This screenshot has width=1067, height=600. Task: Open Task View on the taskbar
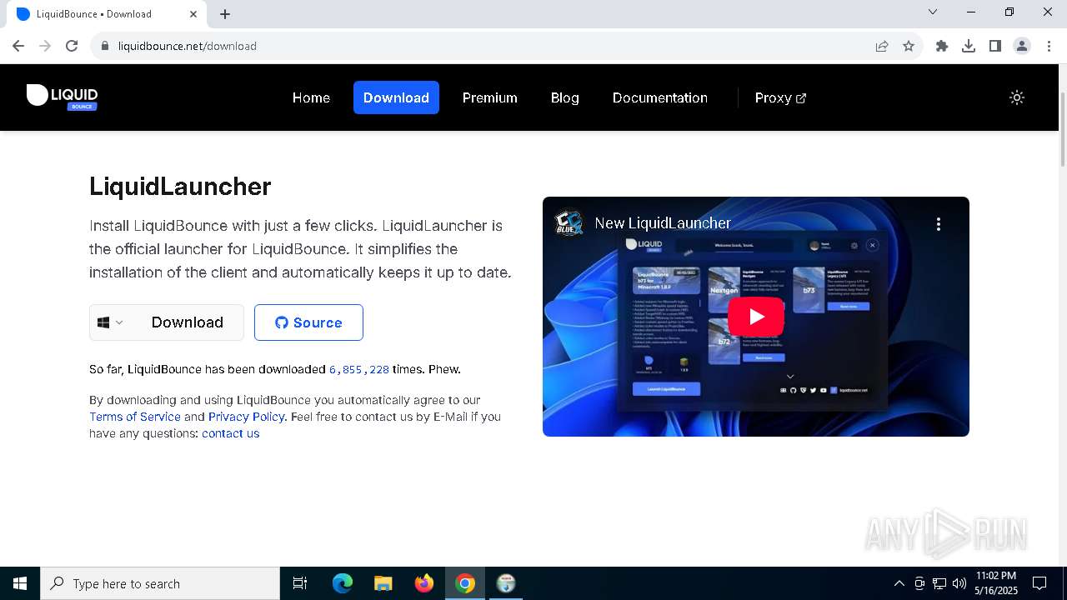pyautogui.click(x=300, y=583)
